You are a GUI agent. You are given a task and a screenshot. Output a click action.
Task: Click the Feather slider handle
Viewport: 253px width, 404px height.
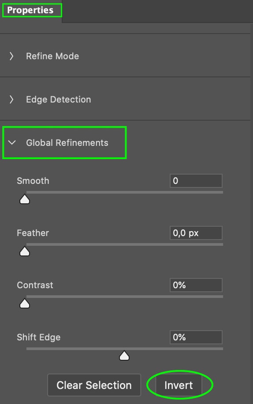[25, 252]
